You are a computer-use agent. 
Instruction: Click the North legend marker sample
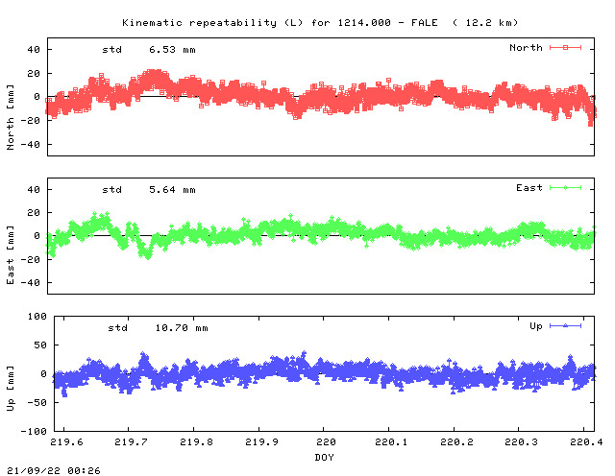[565, 47]
